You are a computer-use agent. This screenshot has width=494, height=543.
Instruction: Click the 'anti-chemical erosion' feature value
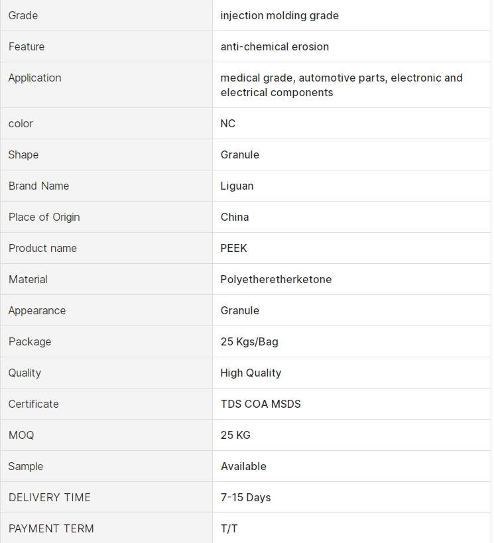pos(275,46)
